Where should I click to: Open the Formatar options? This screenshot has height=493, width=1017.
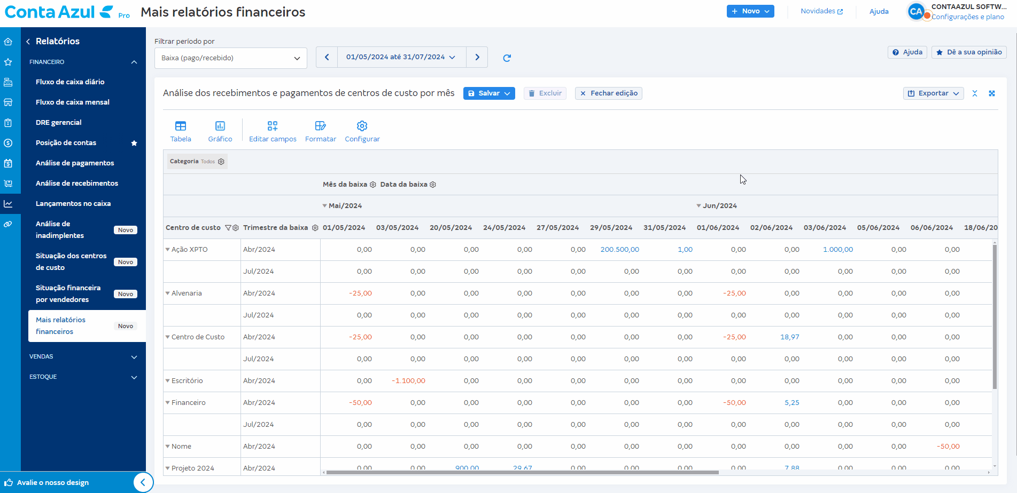(x=321, y=131)
